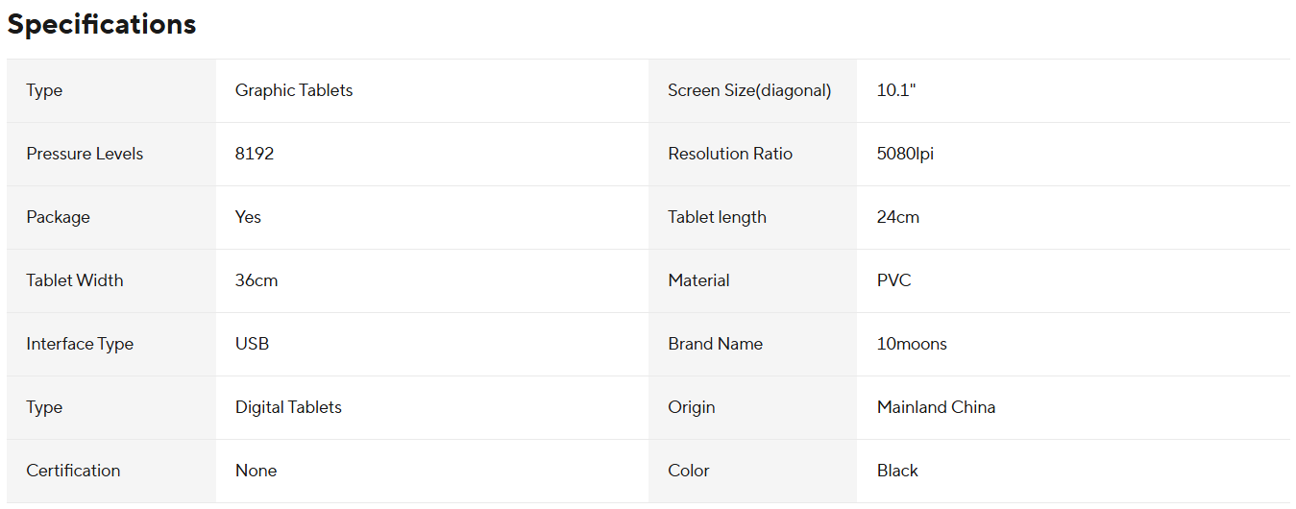Select the Tablet Width label
This screenshot has height=509, width=1296.
click(x=75, y=280)
